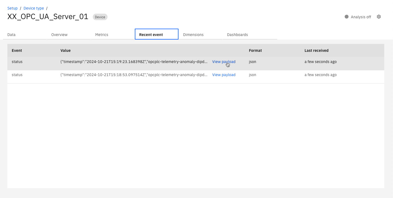This screenshot has height=198, width=393.
Task: Click the 15:19:23 timestamp JSON value
Action: (x=134, y=62)
